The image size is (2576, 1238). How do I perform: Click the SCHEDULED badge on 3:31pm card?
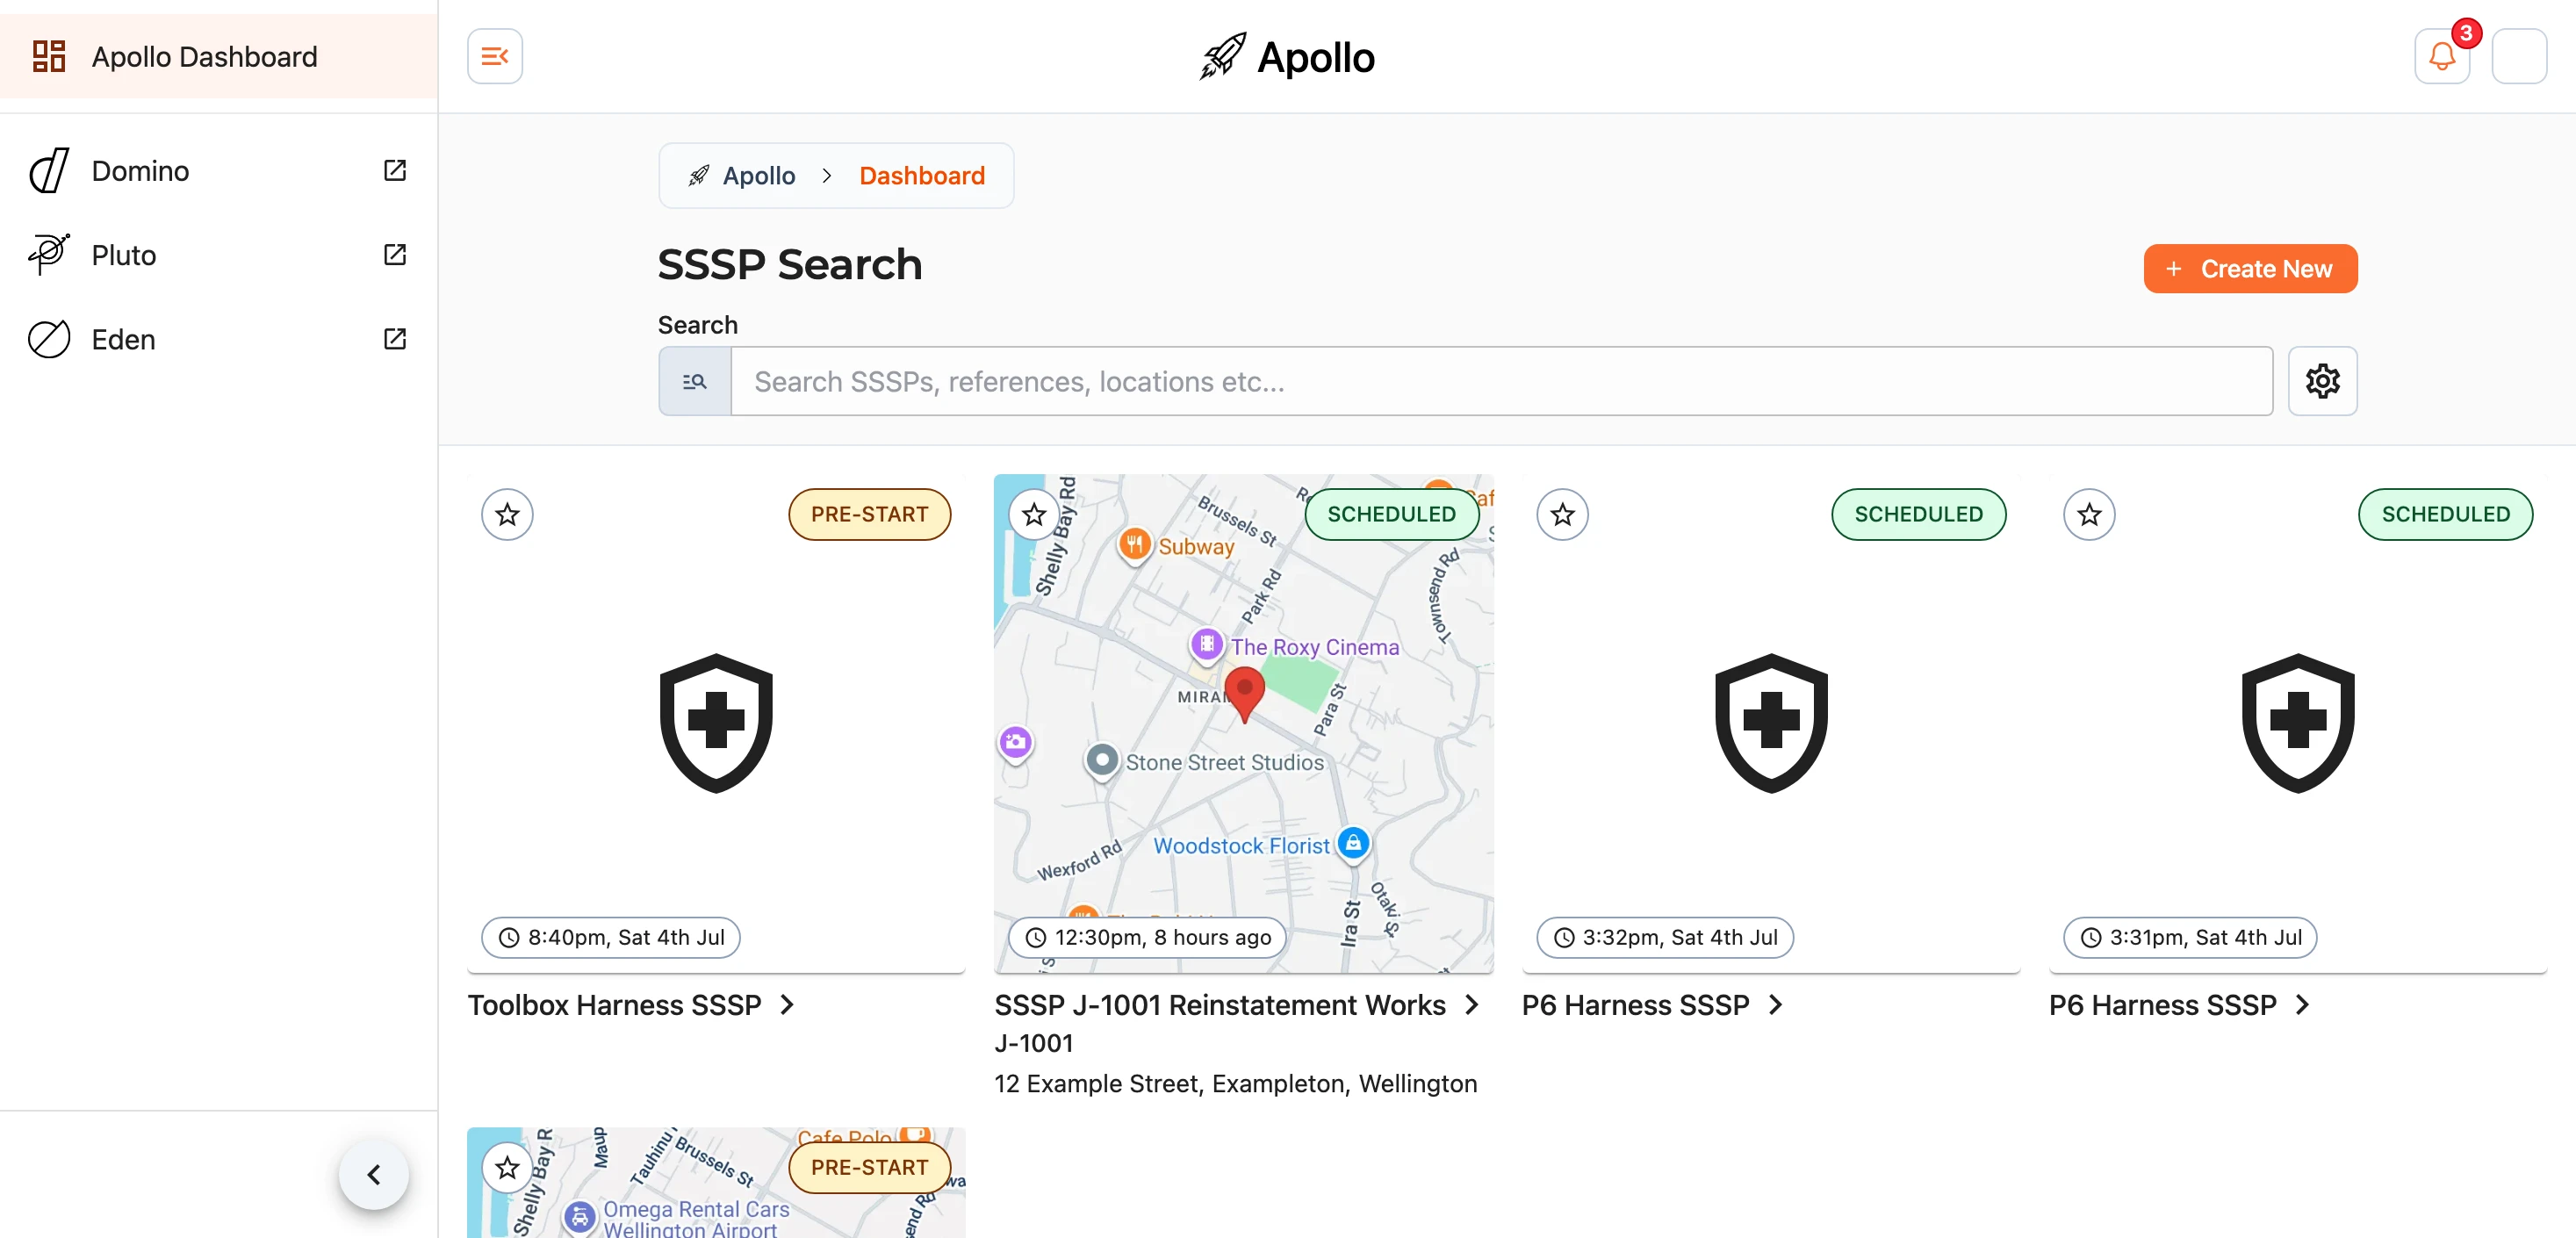[x=2445, y=514]
